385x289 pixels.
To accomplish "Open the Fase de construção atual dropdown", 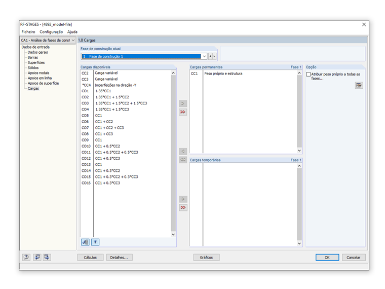I will click(204, 56).
